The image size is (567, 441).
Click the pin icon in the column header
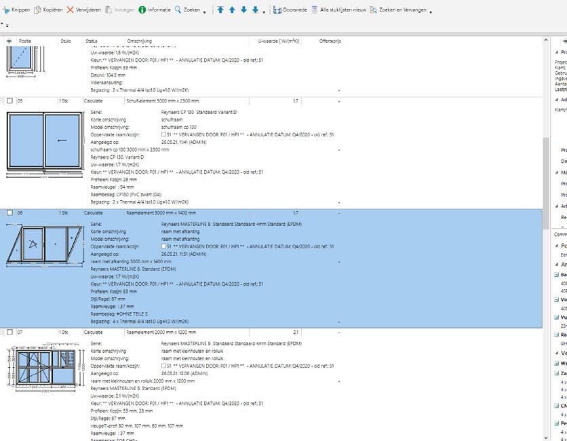9,41
